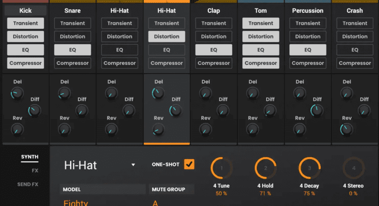Disable the Kick Transient effect

tap(25, 23)
